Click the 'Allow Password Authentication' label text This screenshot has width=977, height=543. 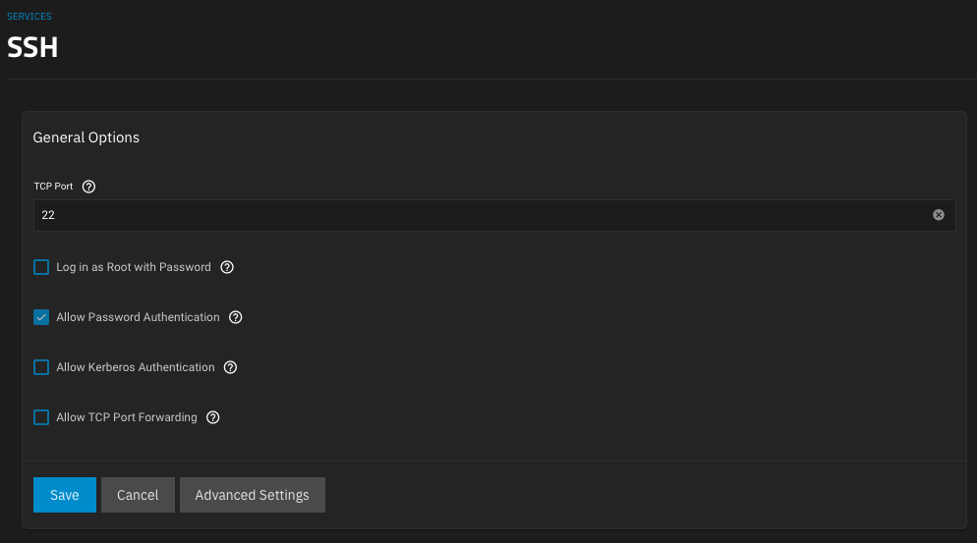[x=138, y=317]
